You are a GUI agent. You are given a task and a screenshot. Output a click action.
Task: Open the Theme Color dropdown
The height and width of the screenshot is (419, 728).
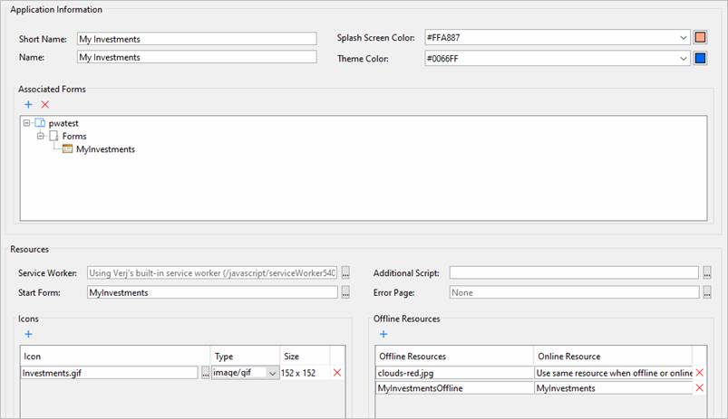pos(683,58)
